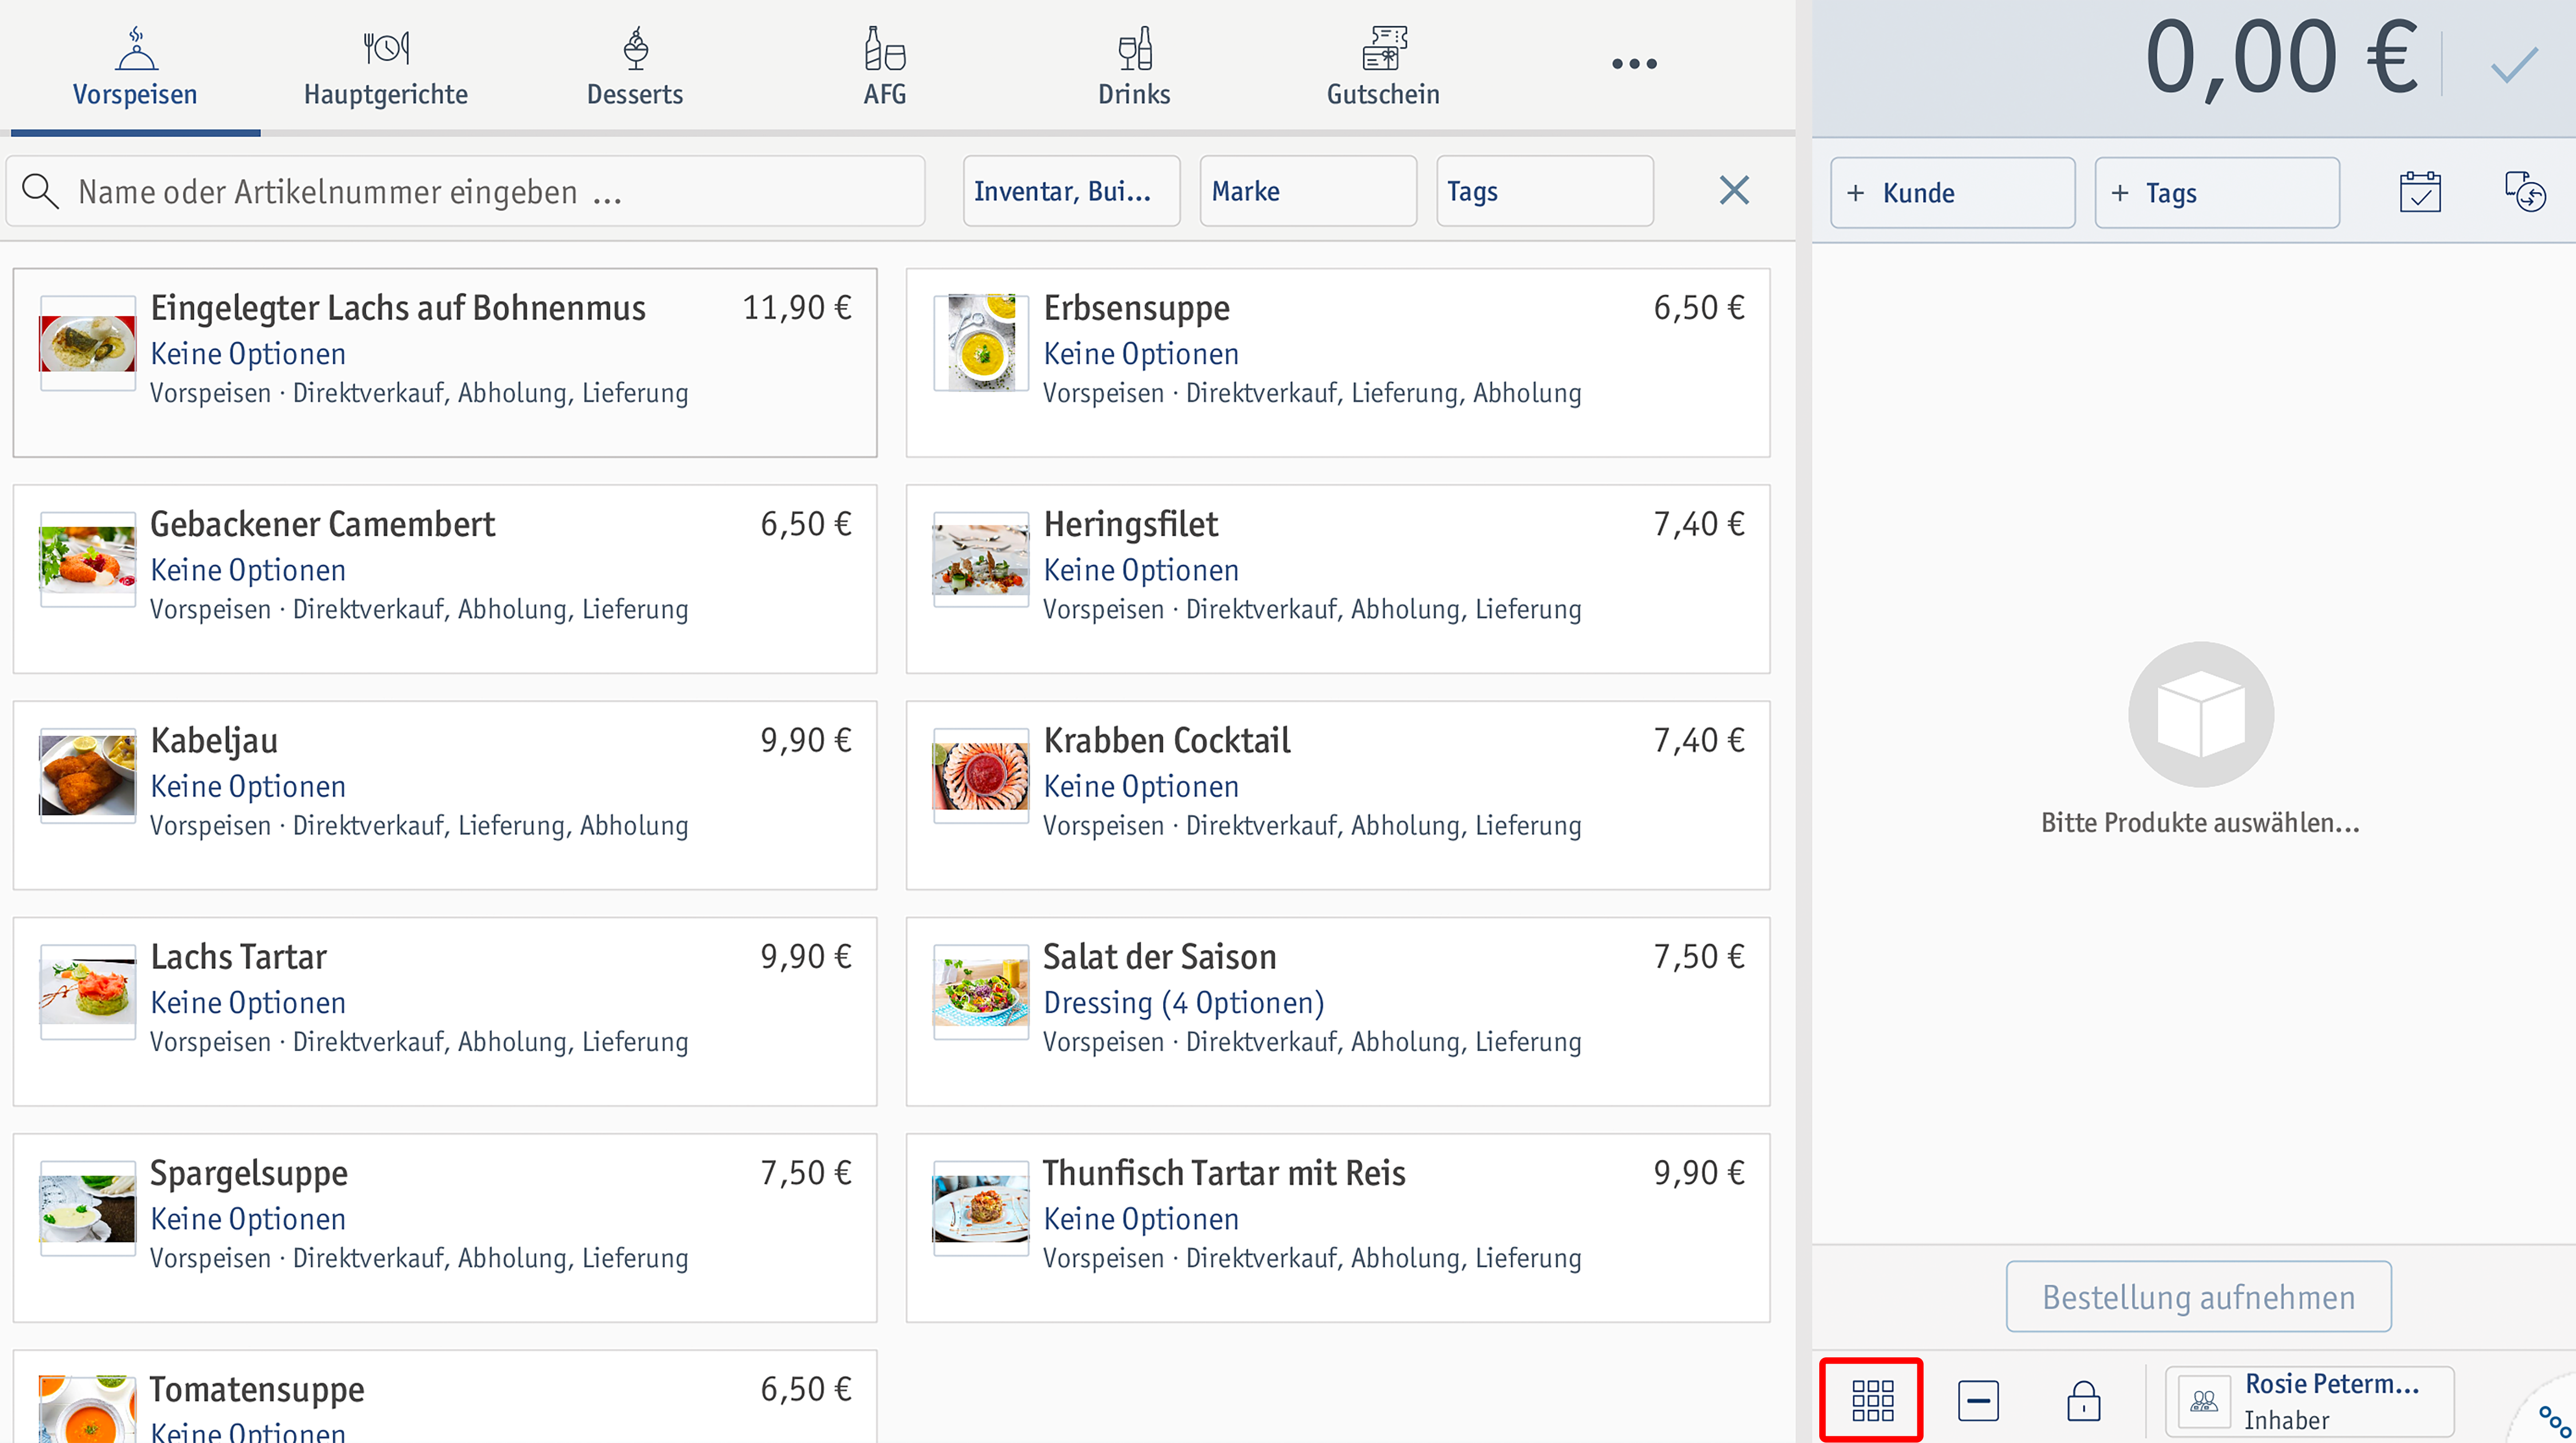Select the Desserts category tab

coord(635,67)
